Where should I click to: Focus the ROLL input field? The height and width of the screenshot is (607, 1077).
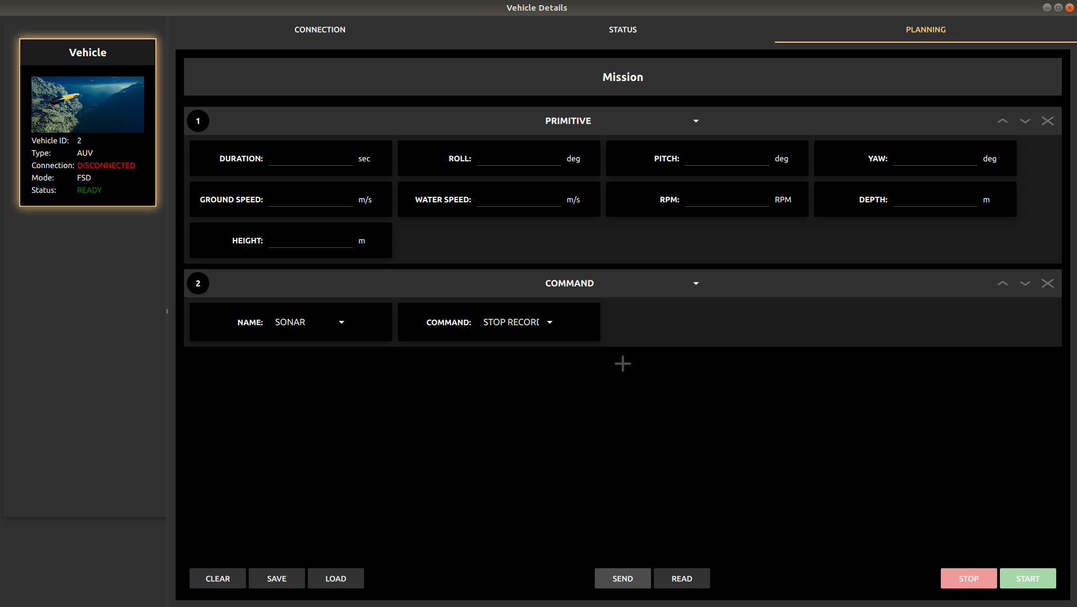[x=519, y=158]
